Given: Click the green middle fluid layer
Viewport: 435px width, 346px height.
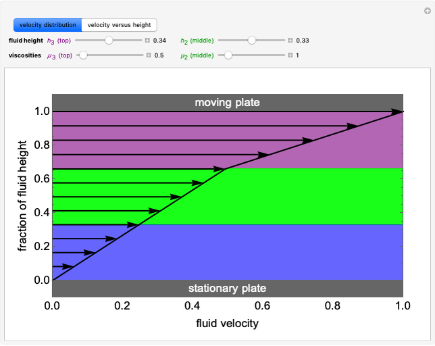Looking at the screenshot, I should click(x=324, y=196).
